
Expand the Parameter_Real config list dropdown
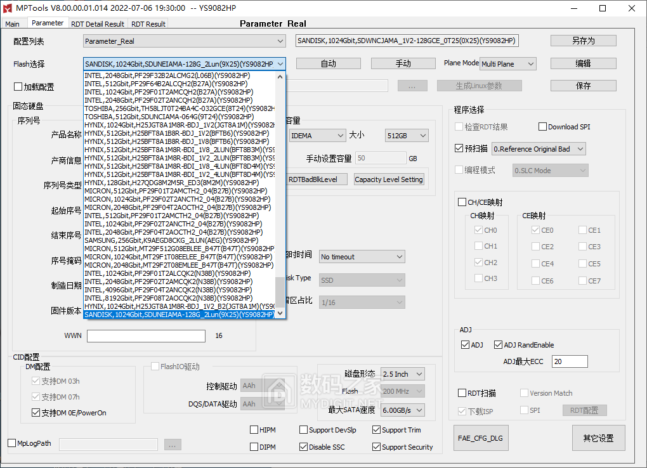pos(184,41)
